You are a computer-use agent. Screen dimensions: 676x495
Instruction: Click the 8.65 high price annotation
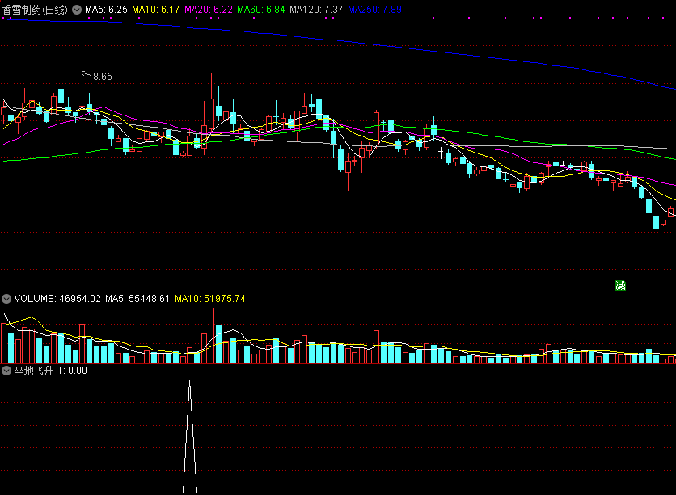click(x=103, y=77)
